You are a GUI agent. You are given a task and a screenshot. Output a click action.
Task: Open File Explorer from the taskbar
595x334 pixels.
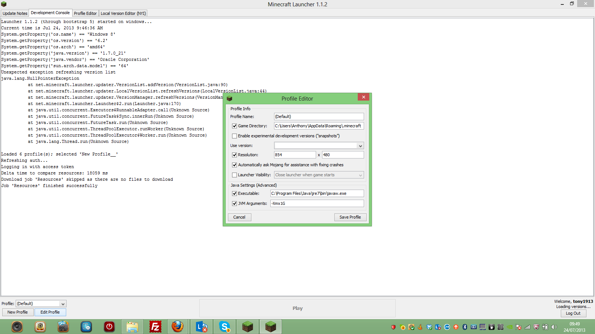coord(132,327)
